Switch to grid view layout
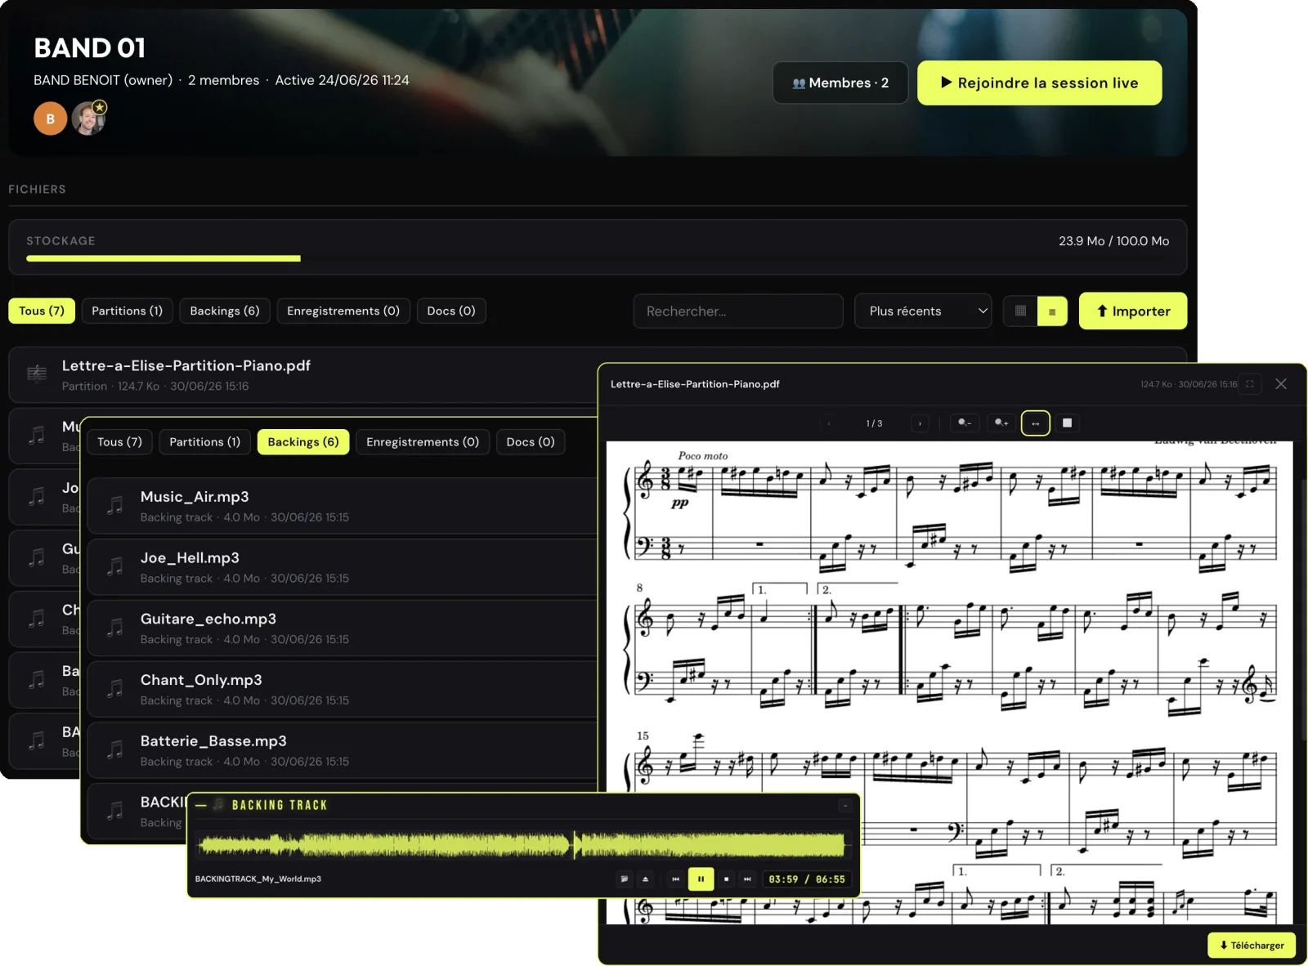Viewport: 1308px width, 966px height. (1020, 311)
